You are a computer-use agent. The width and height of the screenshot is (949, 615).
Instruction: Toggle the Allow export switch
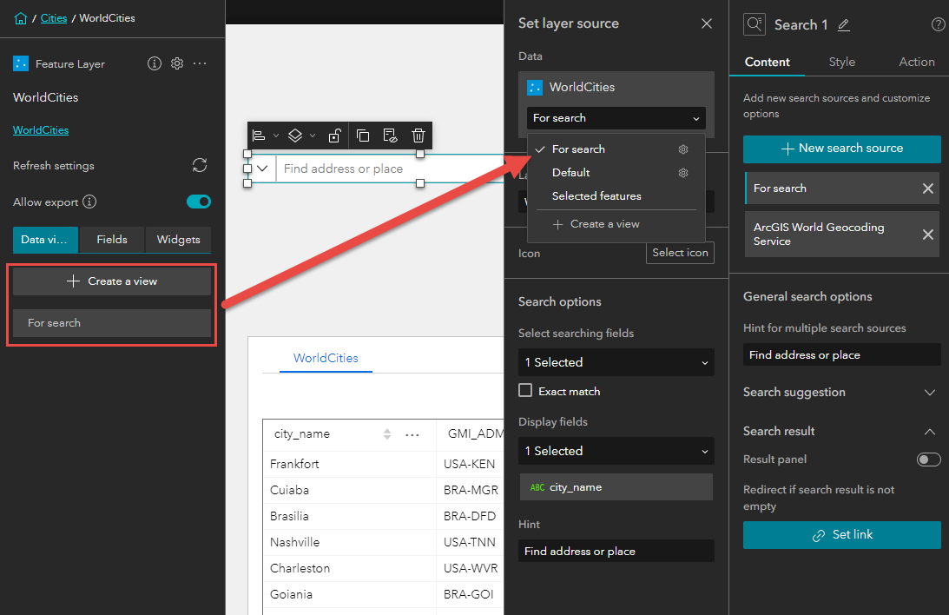pos(199,202)
